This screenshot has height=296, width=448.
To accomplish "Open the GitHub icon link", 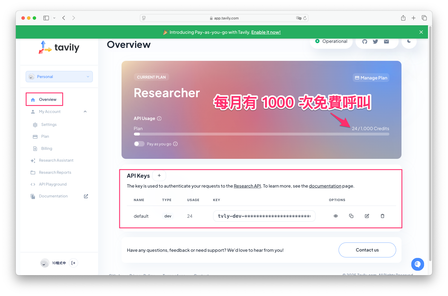I will click(x=365, y=42).
